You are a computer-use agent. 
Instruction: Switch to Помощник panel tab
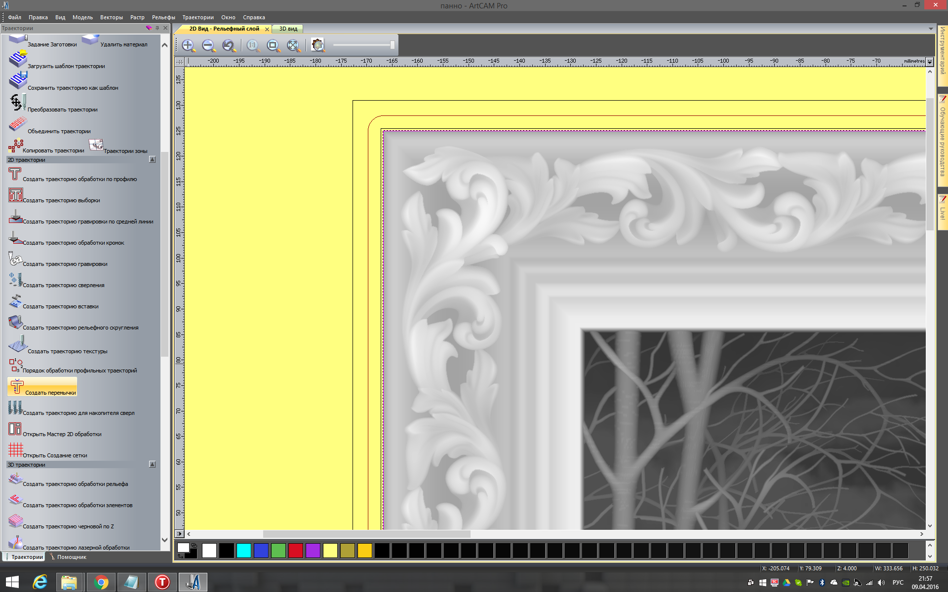[71, 557]
